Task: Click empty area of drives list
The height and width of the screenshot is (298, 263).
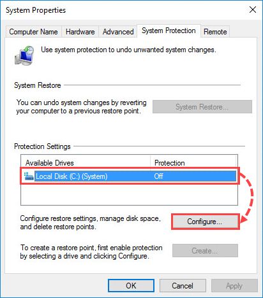Action: (129, 194)
